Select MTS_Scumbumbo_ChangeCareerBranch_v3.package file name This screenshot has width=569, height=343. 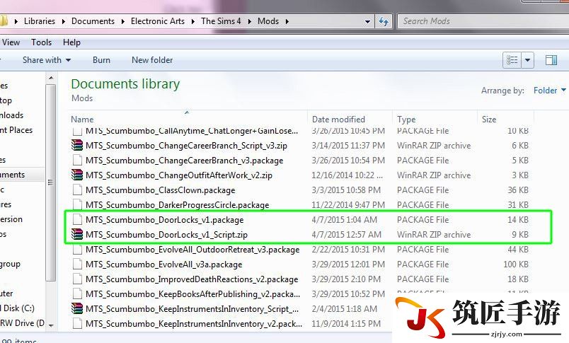(184, 161)
